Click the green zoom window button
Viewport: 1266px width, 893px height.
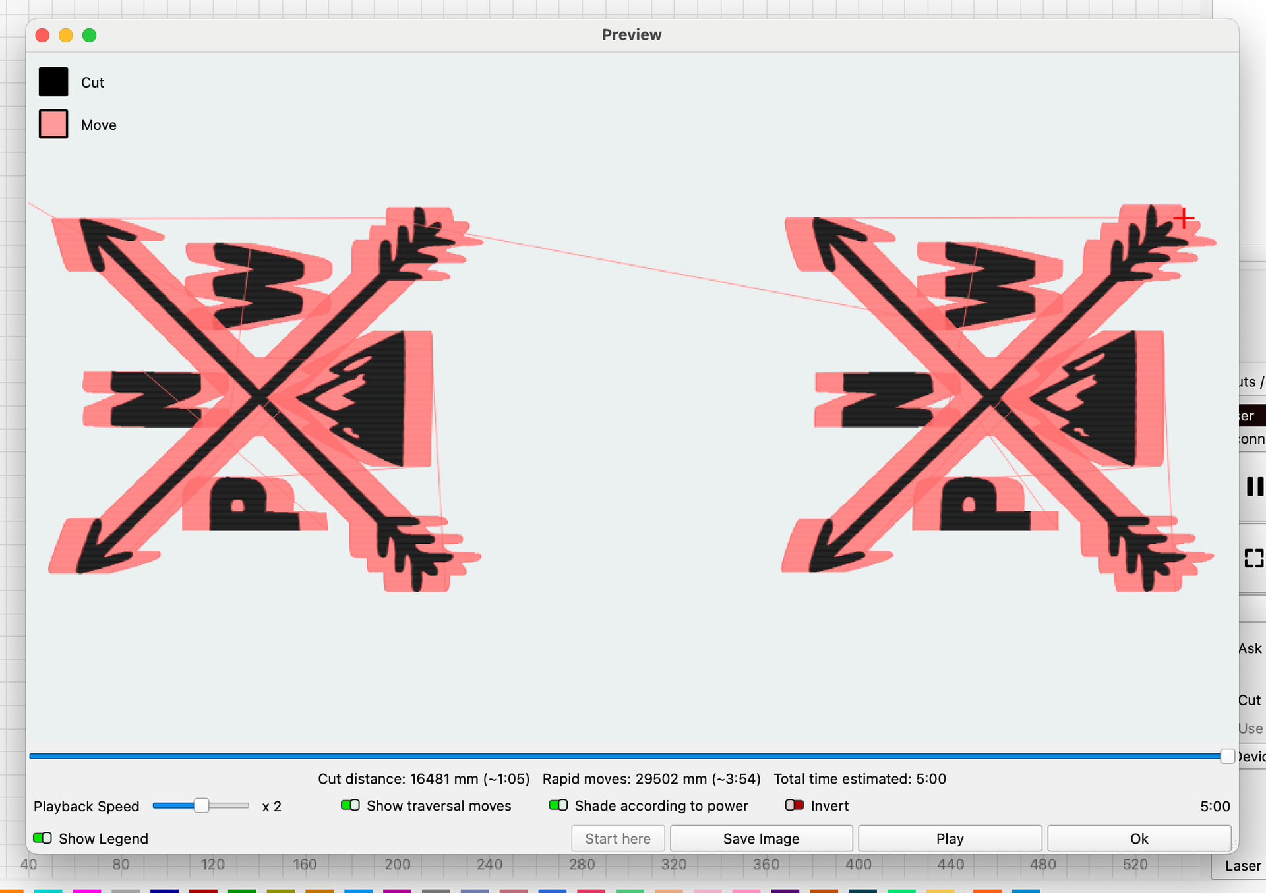click(x=90, y=36)
